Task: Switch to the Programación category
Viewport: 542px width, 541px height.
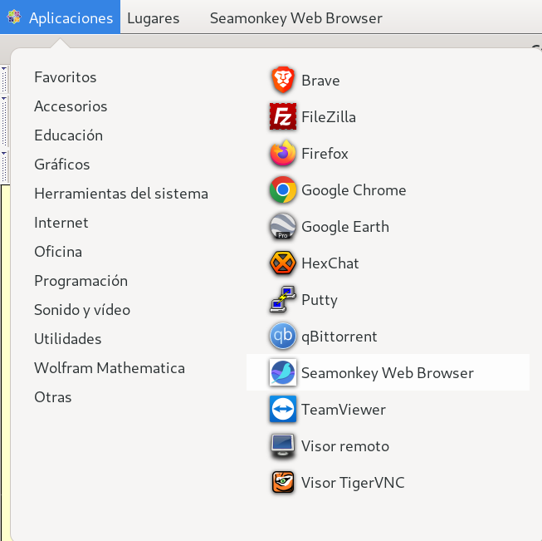Action: point(81,281)
